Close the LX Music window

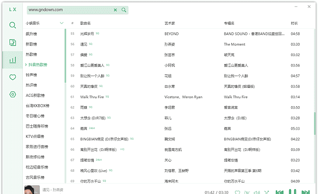tap(309, 6)
